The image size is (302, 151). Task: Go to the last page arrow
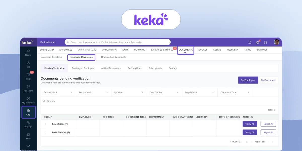point(273,142)
